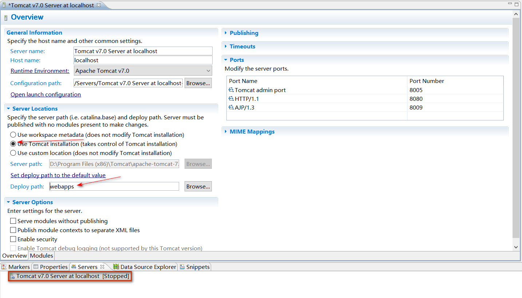This screenshot has width=522, height=298.
Task: Switch to the Modules tab
Action: 41,255
